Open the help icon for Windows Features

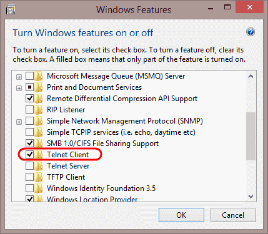[x=251, y=32]
